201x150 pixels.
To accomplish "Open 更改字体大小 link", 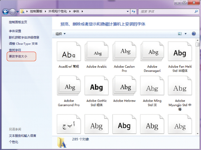I will [x=18, y=56].
